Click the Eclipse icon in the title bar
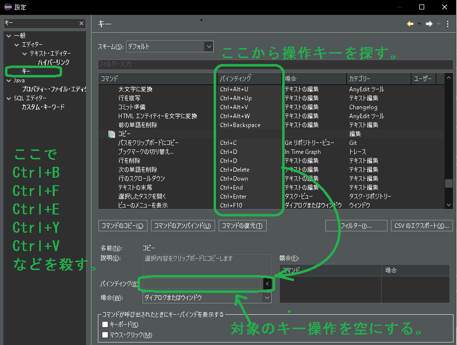Viewport: 457px width, 345px height. click(8, 7)
